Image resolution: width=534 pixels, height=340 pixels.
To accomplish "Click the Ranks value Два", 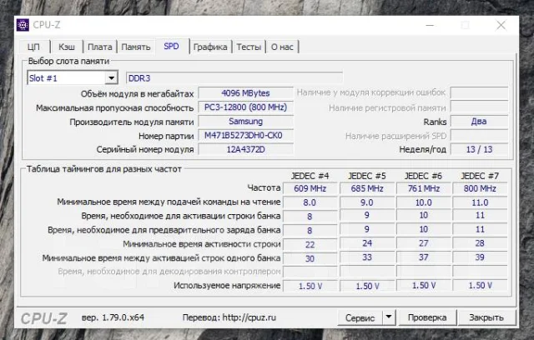I will [479, 122].
